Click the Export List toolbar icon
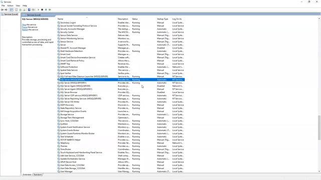This screenshot has width=321, height=180. click(24, 10)
